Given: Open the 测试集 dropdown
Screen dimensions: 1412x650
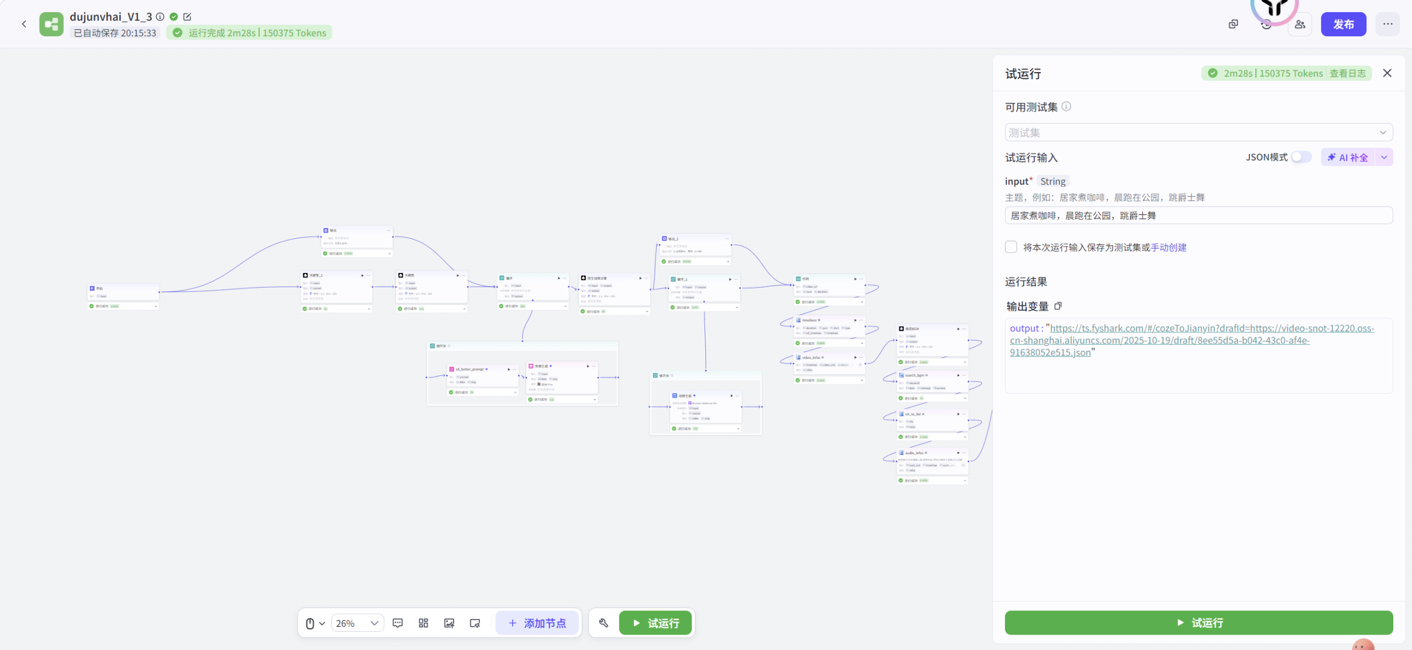Looking at the screenshot, I should click(1198, 132).
